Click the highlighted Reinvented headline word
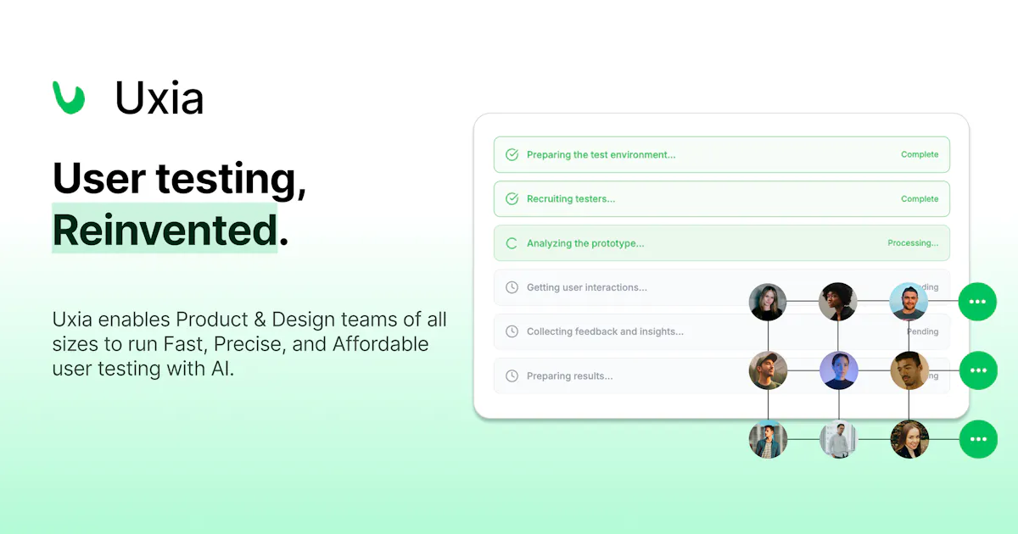 pos(165,230)
